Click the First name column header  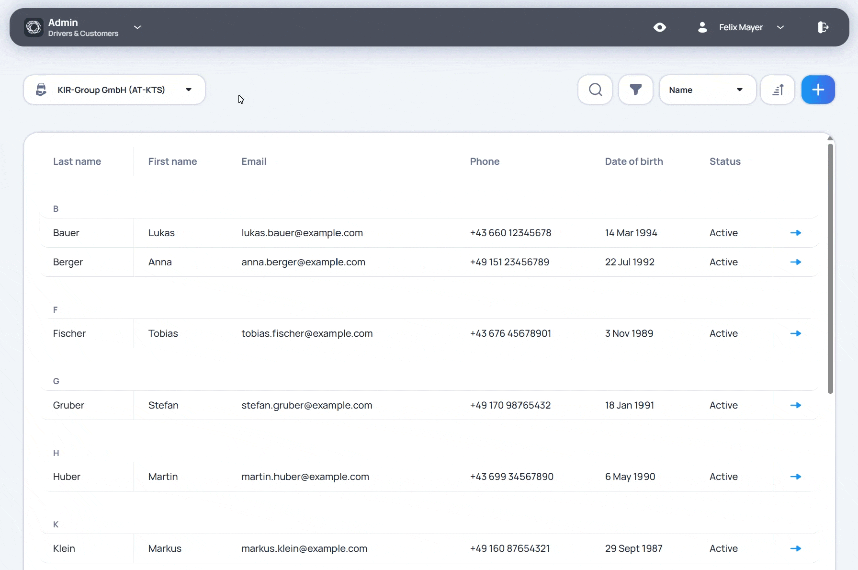[172, 161]
